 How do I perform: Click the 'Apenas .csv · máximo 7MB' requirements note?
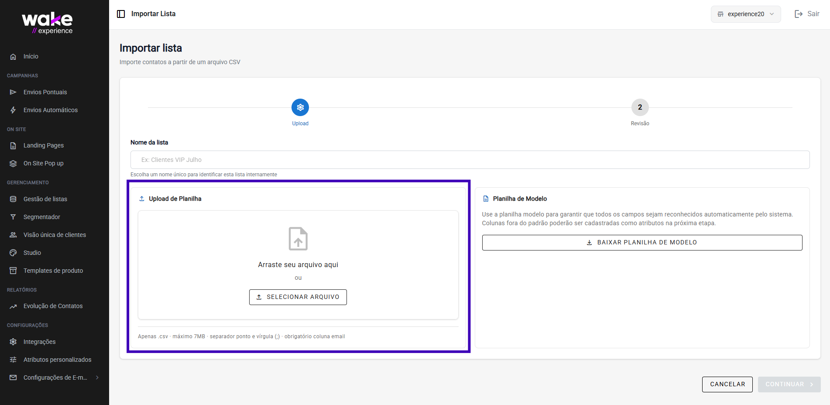[241, 336]
